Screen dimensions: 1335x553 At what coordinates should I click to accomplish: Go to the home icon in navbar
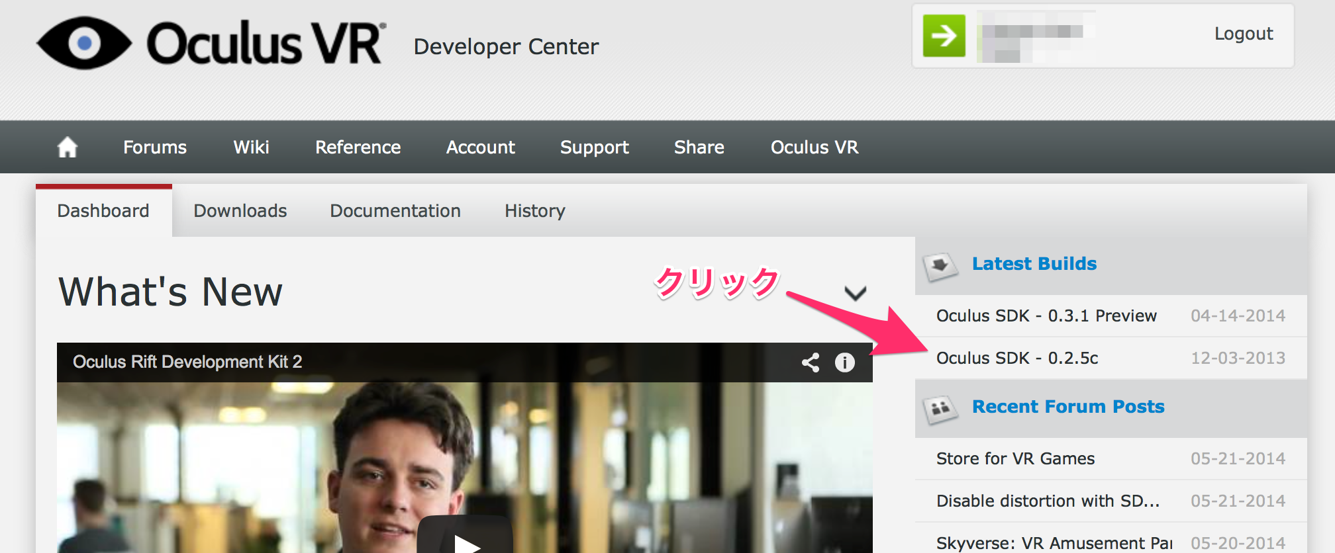(x=67, y=147)
